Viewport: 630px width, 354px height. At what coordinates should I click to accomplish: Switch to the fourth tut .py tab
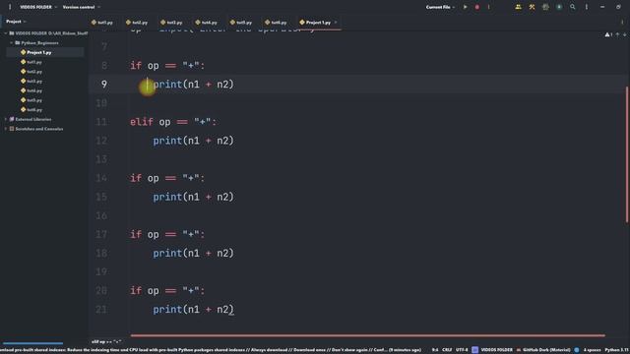click(x=206, y=23)
